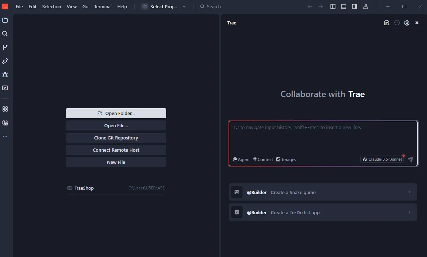Click arrow on To-Do list suggestion
This screenshot has width=427, height=257.
point(409,212)
